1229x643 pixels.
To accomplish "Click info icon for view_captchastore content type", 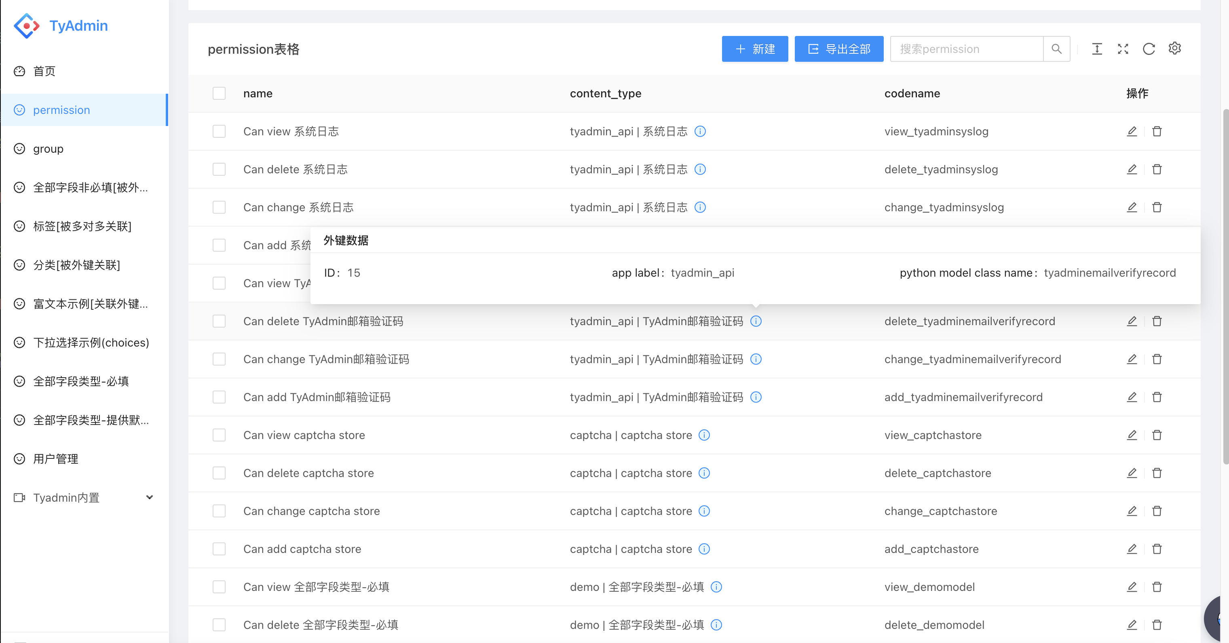I will click(704, 435).
